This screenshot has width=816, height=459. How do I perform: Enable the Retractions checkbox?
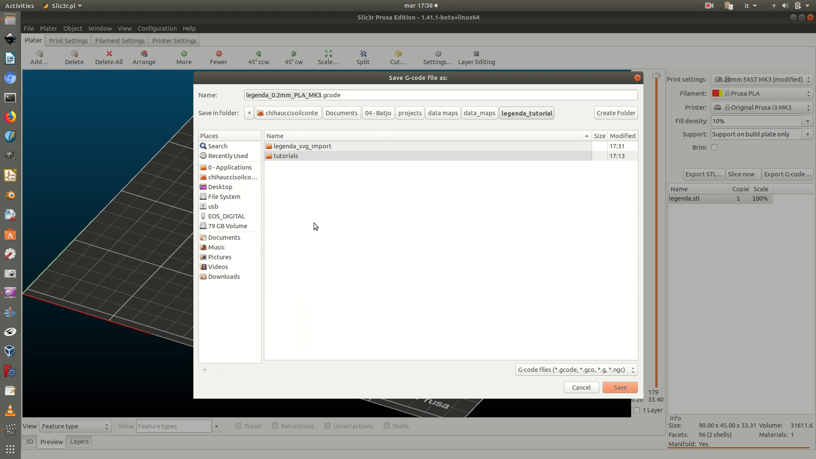click(275, 426)
